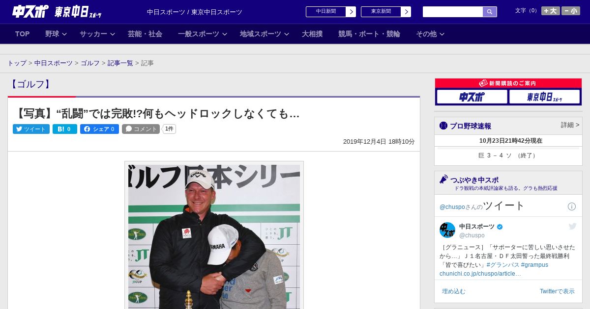Bookmark the article with the Hatena B! button
590x309 pixels.
click(65, 129)
